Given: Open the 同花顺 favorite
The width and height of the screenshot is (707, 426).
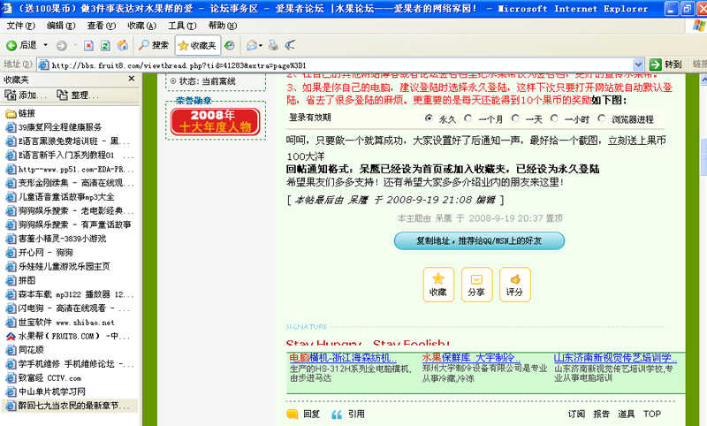Looking at the screenshot, I should (x=25, y=350).
